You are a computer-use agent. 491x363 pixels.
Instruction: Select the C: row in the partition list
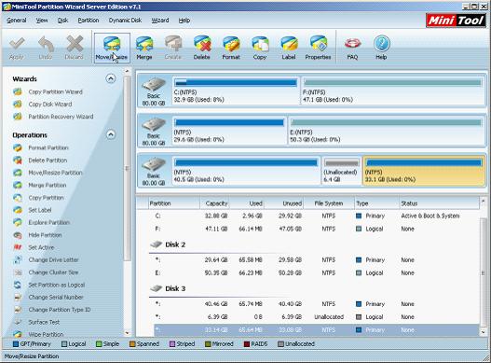314,216
